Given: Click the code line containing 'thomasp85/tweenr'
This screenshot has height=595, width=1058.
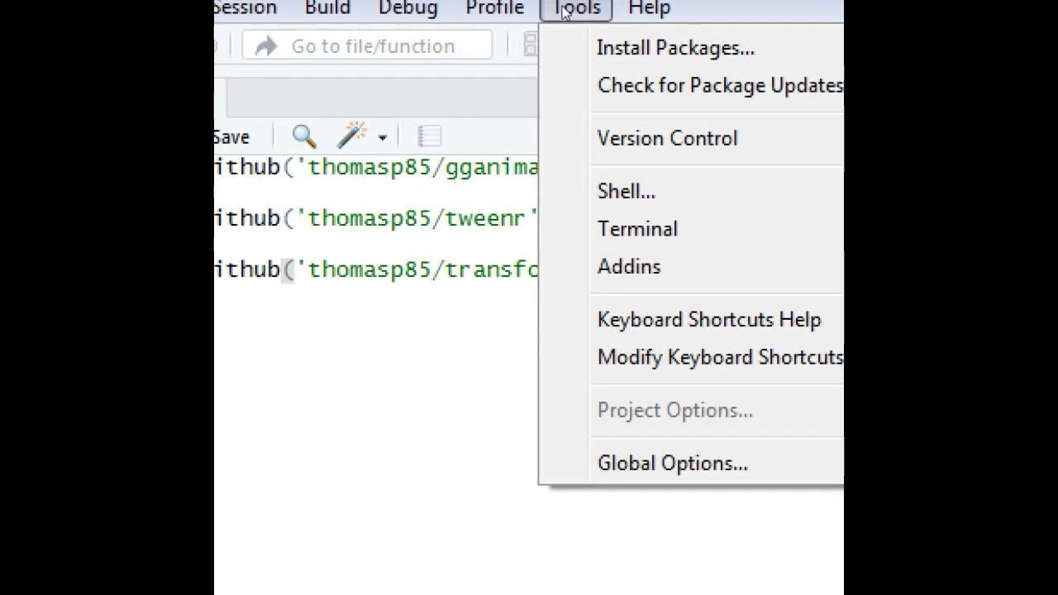Looking at the screenshot, I should click(376, 218).
